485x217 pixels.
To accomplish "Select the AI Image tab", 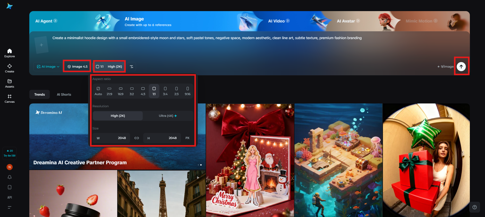I will coord(148,21).
